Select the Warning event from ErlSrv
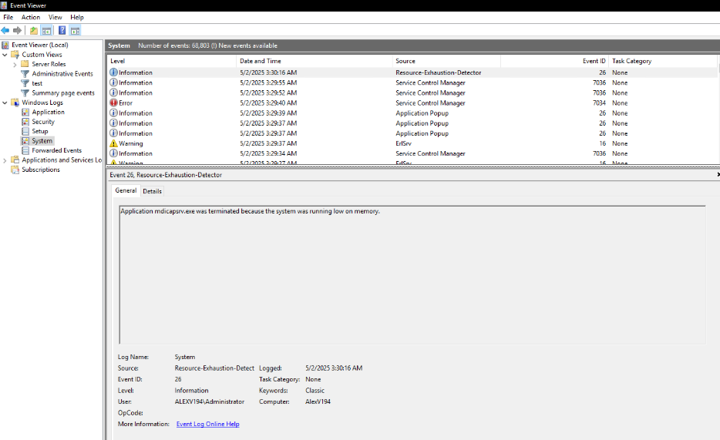The image size is (720, 440). 130,143
